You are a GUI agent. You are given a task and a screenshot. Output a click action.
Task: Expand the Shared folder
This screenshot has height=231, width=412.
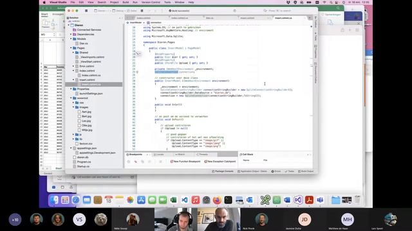tap(73, 53)
